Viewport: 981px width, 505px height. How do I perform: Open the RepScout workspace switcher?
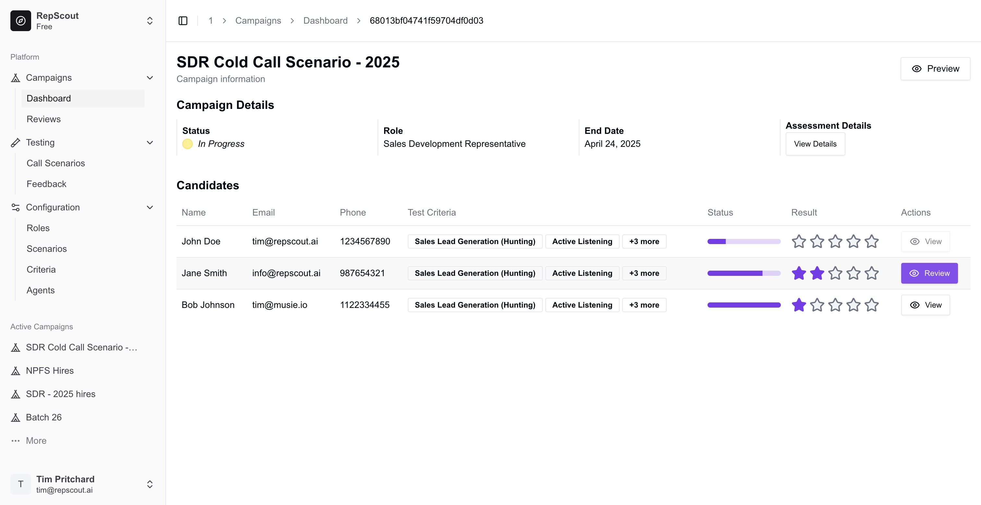coord(150,20)
